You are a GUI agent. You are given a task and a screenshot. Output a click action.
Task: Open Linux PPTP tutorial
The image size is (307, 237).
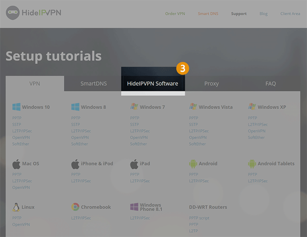coord(17,218)
